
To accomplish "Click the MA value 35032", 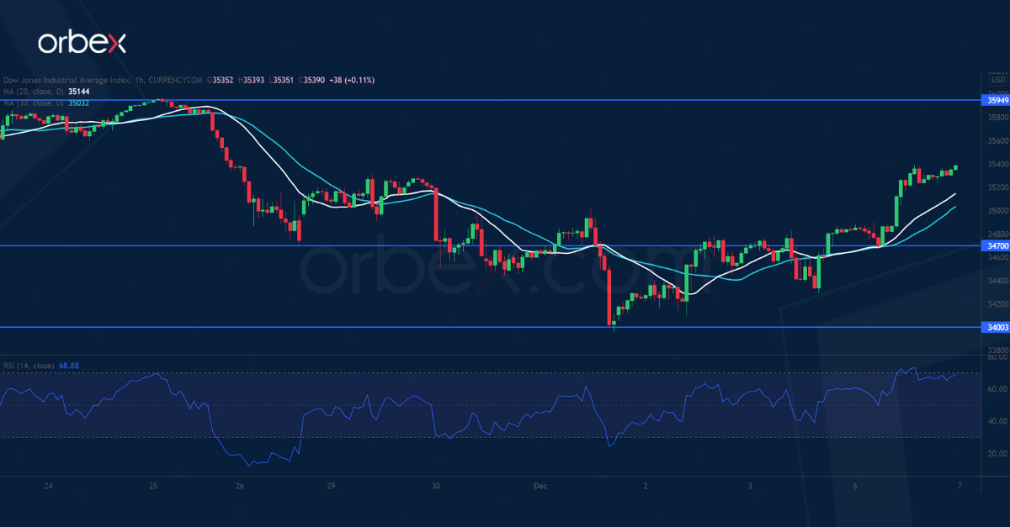I will pos(79,103).
